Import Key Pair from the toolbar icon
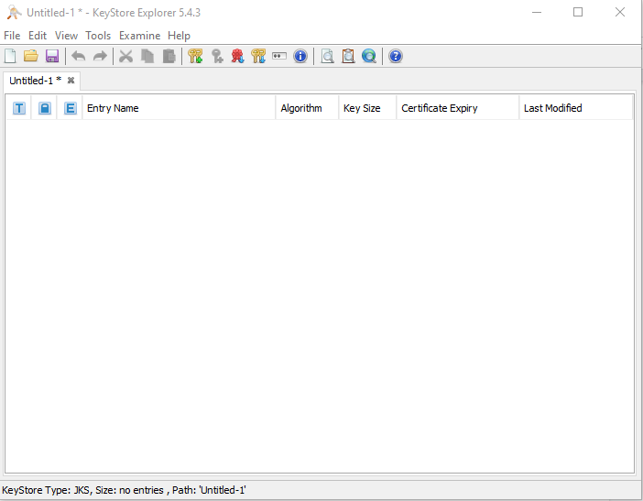 258,56
